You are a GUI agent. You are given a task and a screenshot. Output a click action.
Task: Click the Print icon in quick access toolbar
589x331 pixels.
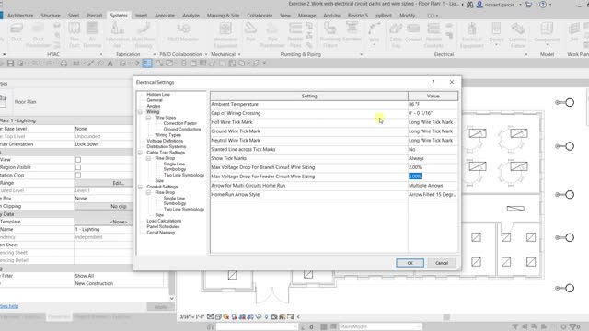coord(64,63)
